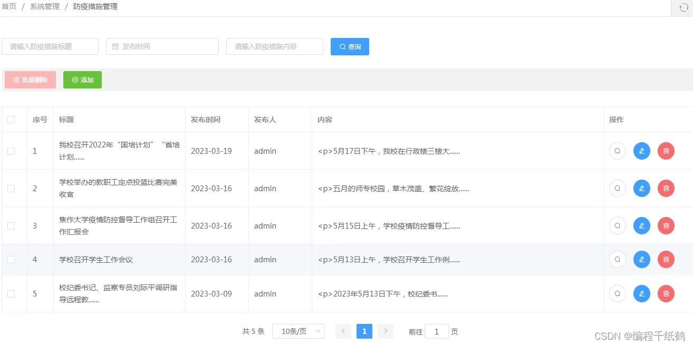This screenshot has width=693, height=346.
Task: Edit the 学校召开学生工作会议 entry
Action: click(642, 260)
